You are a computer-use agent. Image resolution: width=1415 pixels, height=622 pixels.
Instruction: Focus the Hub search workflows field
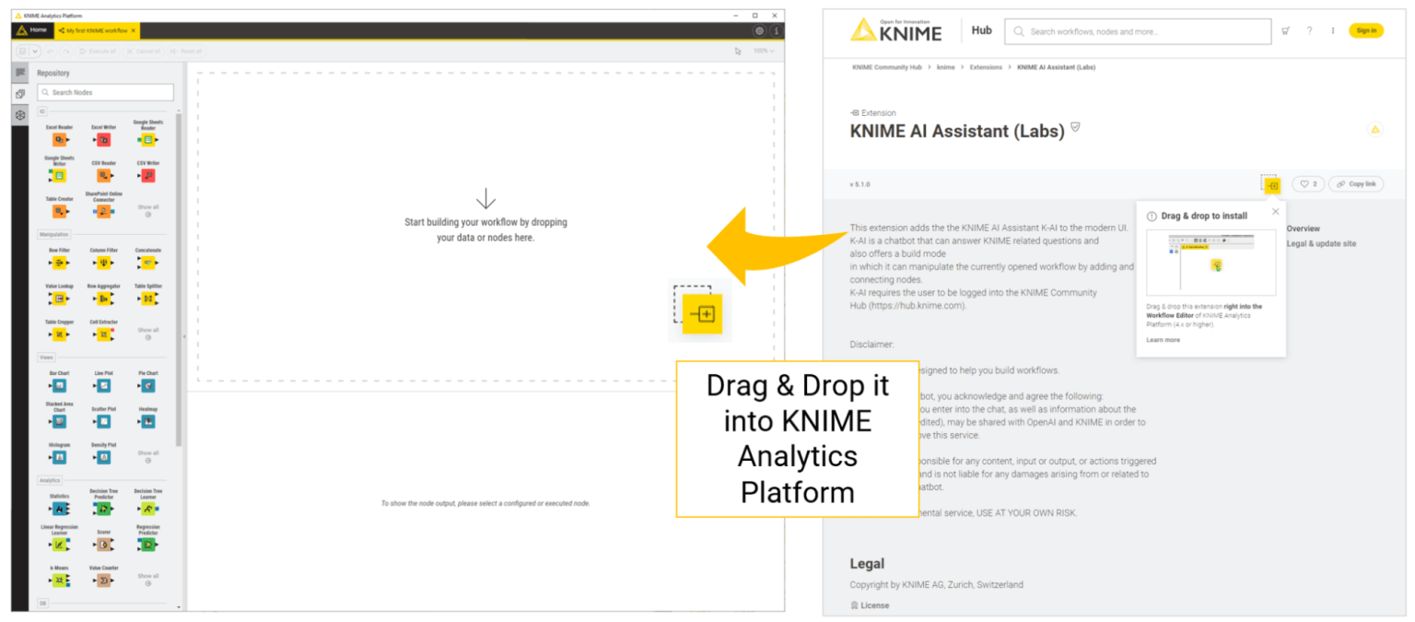click(x=1136, y=30)
